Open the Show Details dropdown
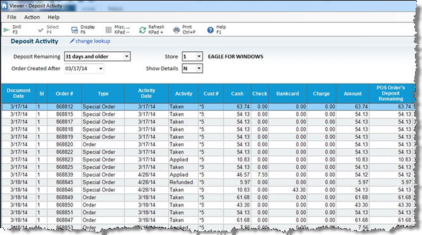 (x=199, y=68)
